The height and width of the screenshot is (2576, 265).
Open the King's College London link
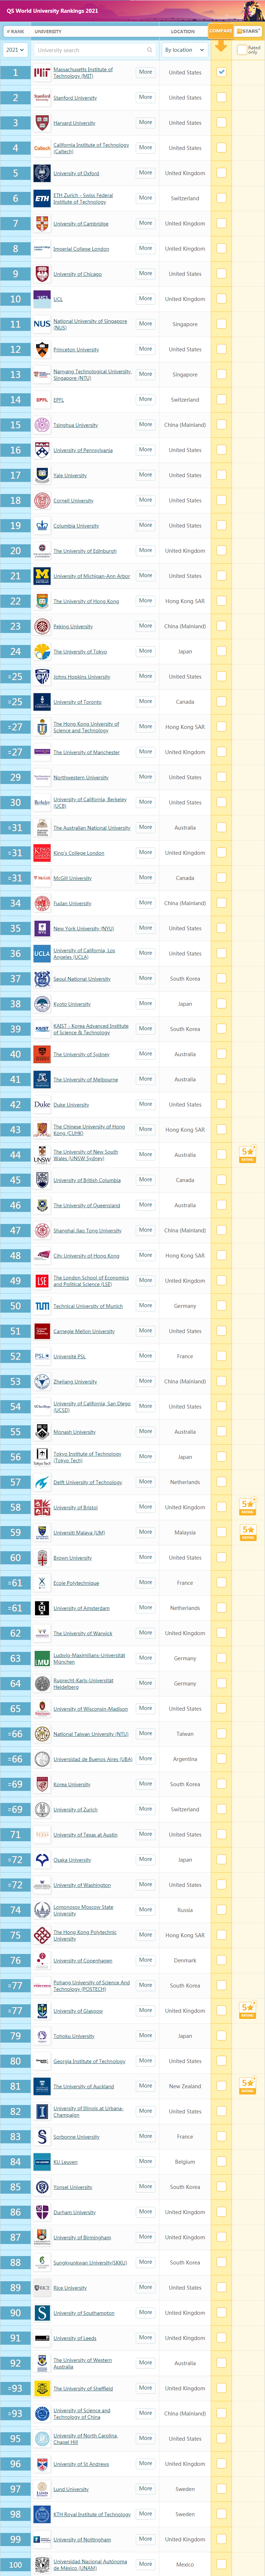[79, 853]
